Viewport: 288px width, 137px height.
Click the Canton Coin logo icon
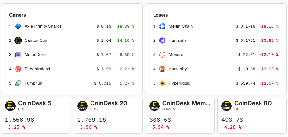click(x=18, y=40)
